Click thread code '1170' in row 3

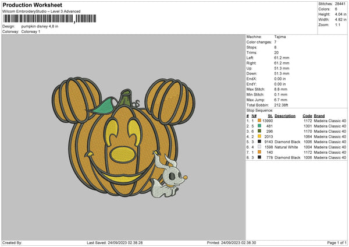point(308,131)
